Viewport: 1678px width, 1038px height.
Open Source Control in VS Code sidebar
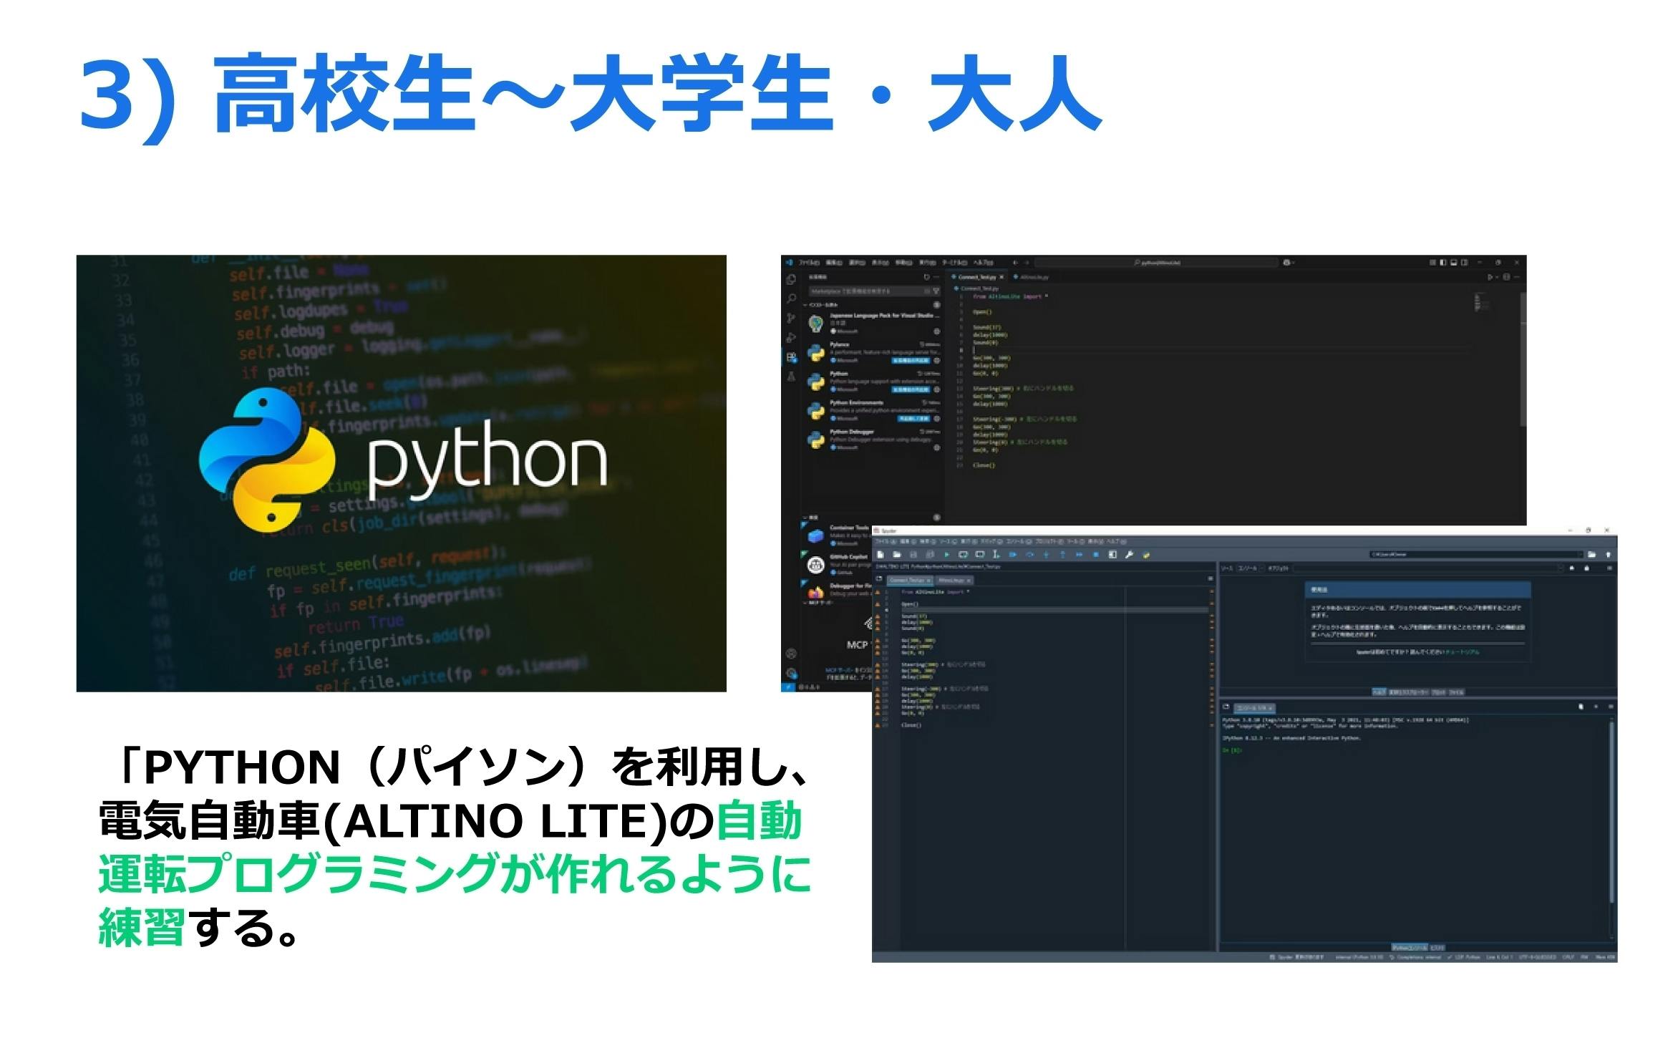[x=791, y=318]
